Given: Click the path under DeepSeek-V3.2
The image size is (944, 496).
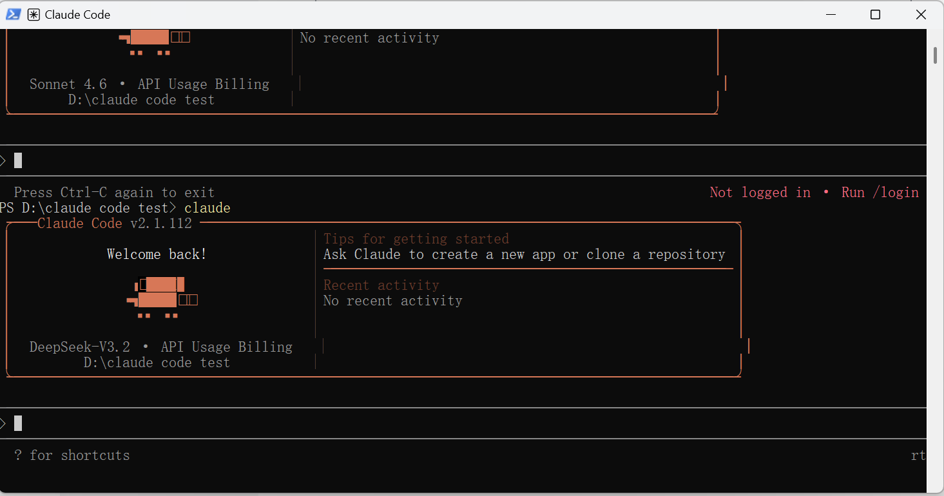Looking at the screenshot, I should pos(157,363).
